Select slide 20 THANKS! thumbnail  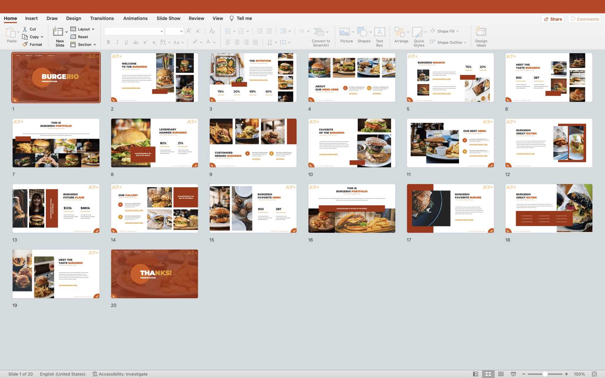tap(154, 274)
